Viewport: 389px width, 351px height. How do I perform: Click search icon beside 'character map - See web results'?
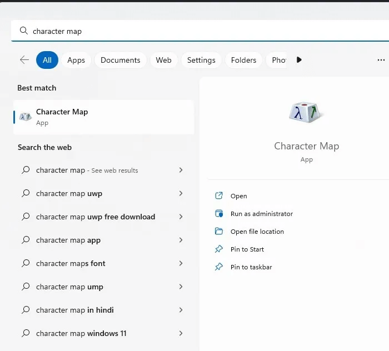[x=26, y=170]
